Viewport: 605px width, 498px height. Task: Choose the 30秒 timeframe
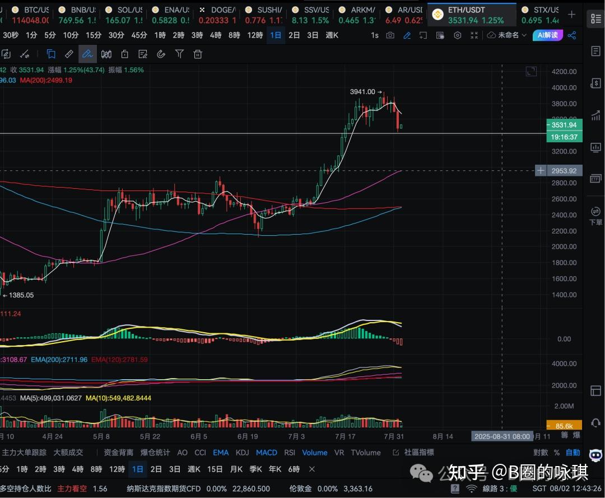click(x=11, y=35)
